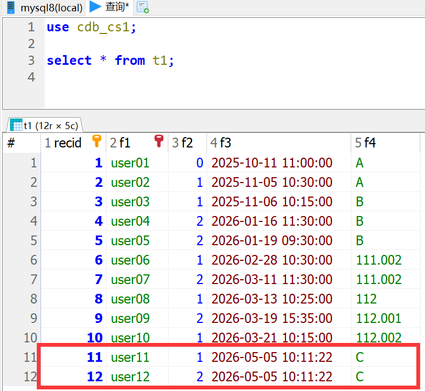
Task: Sort by the f2 column header
Action: point(187,143)
